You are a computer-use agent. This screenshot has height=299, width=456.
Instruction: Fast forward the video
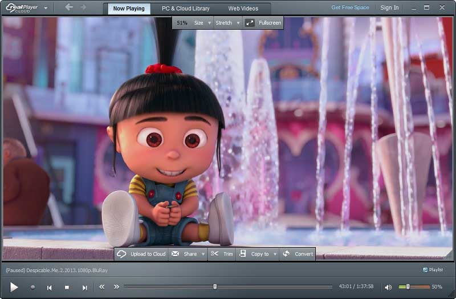point(117,287)
